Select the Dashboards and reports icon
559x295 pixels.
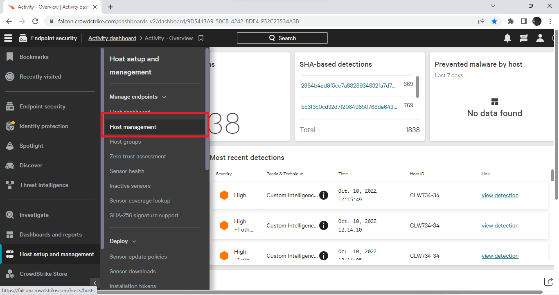tap(10, 234)
